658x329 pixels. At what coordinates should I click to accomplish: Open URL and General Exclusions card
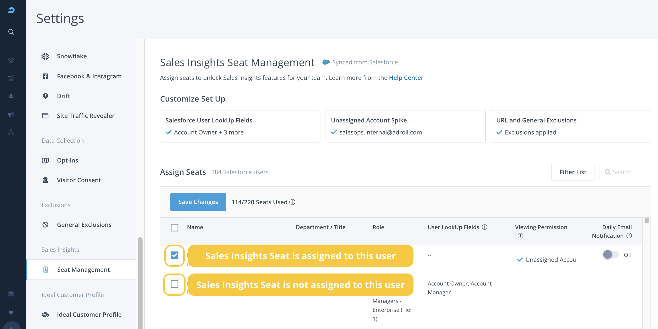571,126
